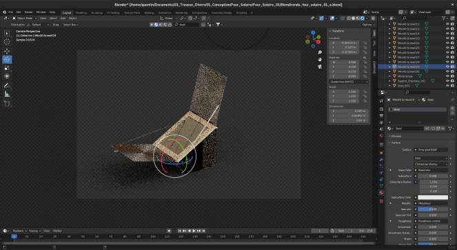Jump to the timeline end frame button

[204, 231]
